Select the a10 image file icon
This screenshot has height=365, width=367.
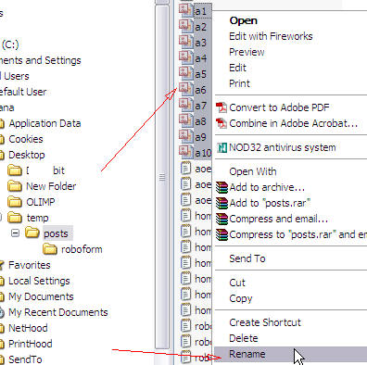(x=186, y=153)
